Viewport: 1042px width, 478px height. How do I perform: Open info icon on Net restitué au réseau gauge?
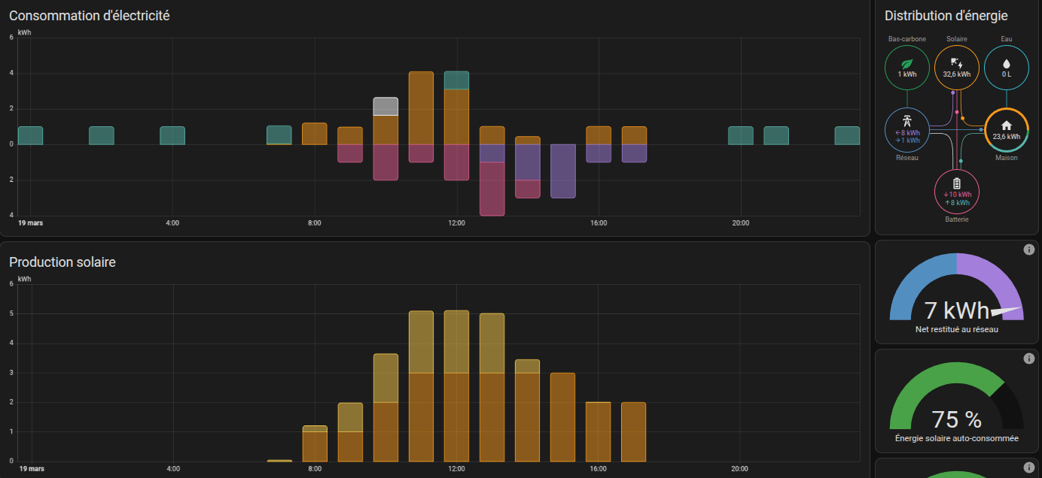coord(1029,250)
